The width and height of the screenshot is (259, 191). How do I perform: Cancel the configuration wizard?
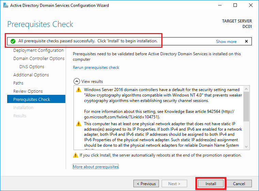239,184
